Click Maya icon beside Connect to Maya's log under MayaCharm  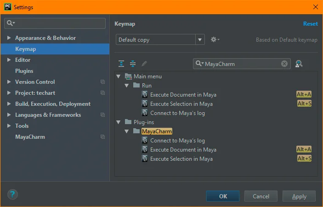[145, 140]
